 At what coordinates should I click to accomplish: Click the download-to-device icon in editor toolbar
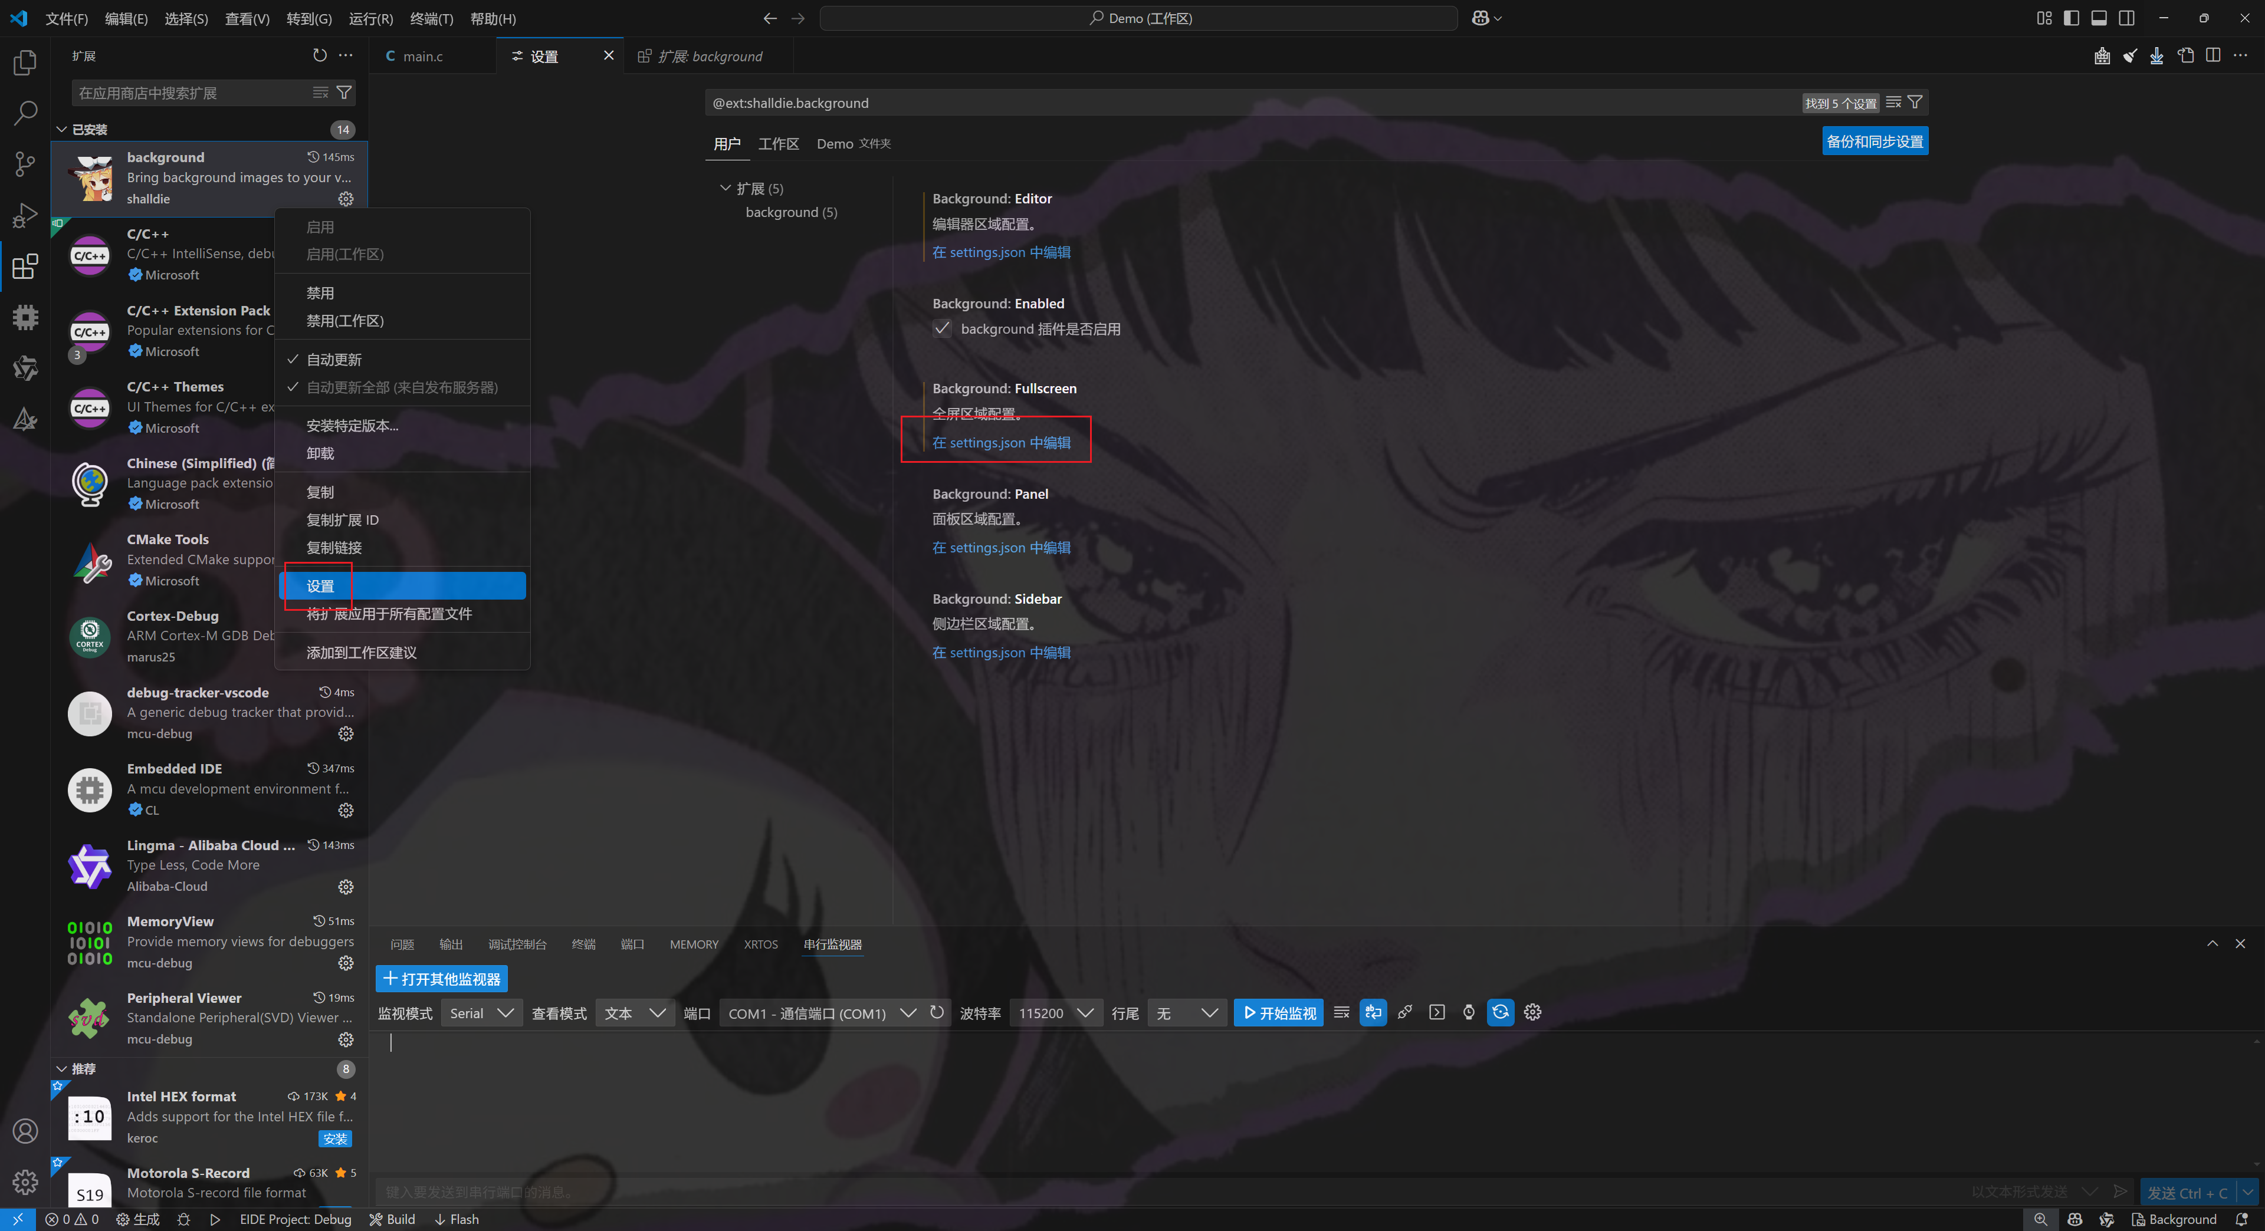click(x=2157, y=56)
